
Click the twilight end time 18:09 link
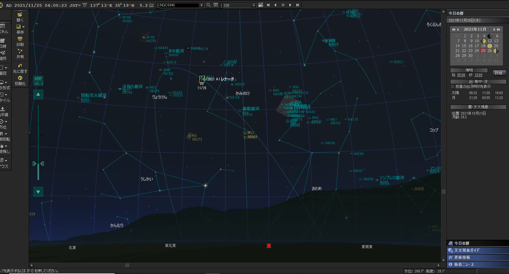pos(478,75)
